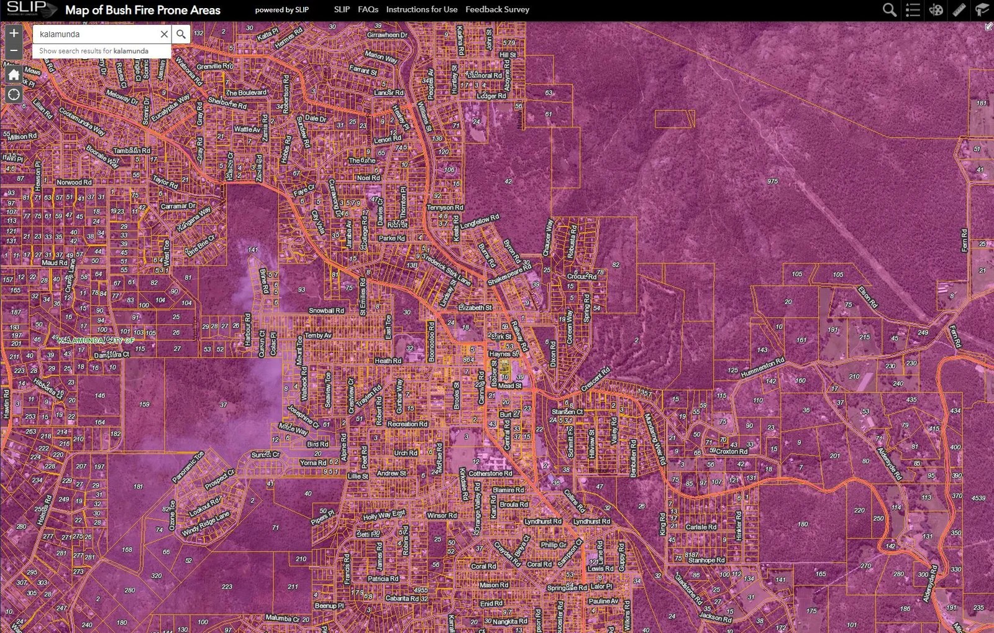Open the search tool in the top toolbar
This screenshot has height=633, width=994.
pyautogui.click(x=889, y=10)
